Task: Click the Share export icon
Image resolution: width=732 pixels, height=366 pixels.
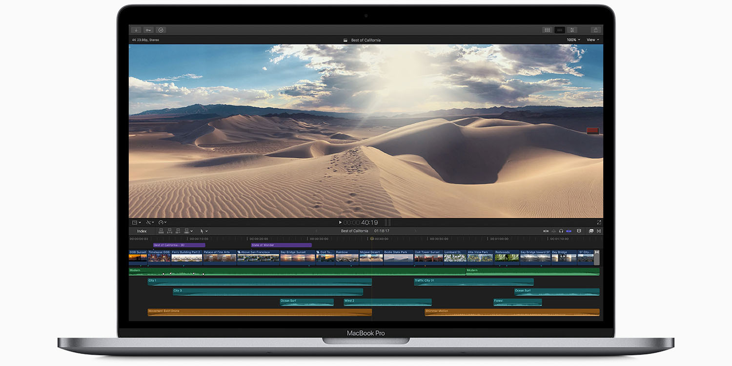Action: tap(596, 30)
